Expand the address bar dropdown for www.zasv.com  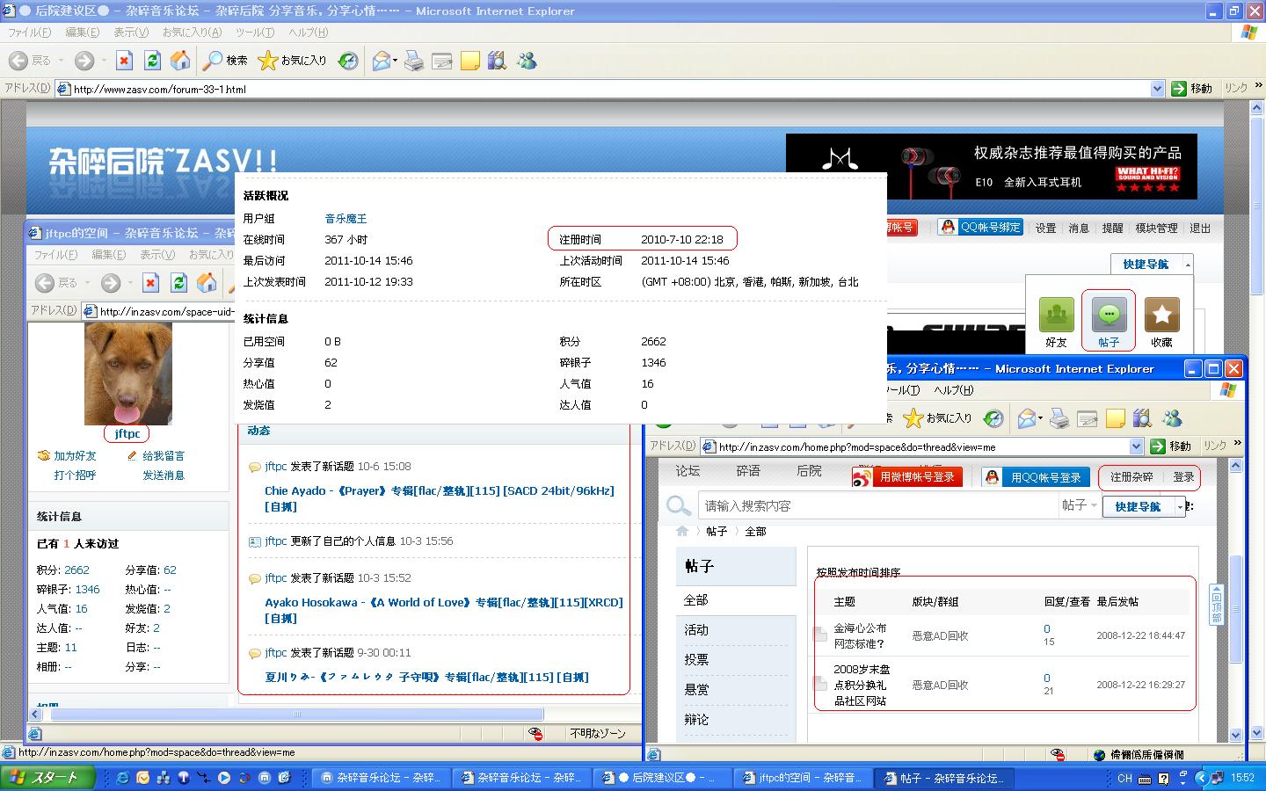[x=1157, y=89]
